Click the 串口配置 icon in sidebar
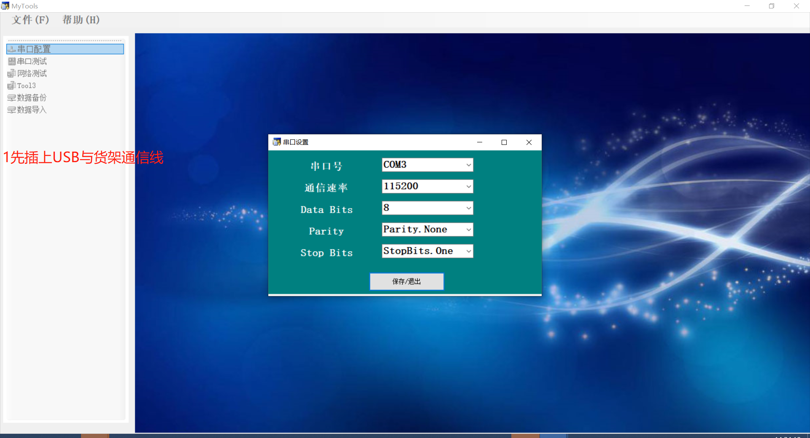810x438 pixels. click(11, 49)
